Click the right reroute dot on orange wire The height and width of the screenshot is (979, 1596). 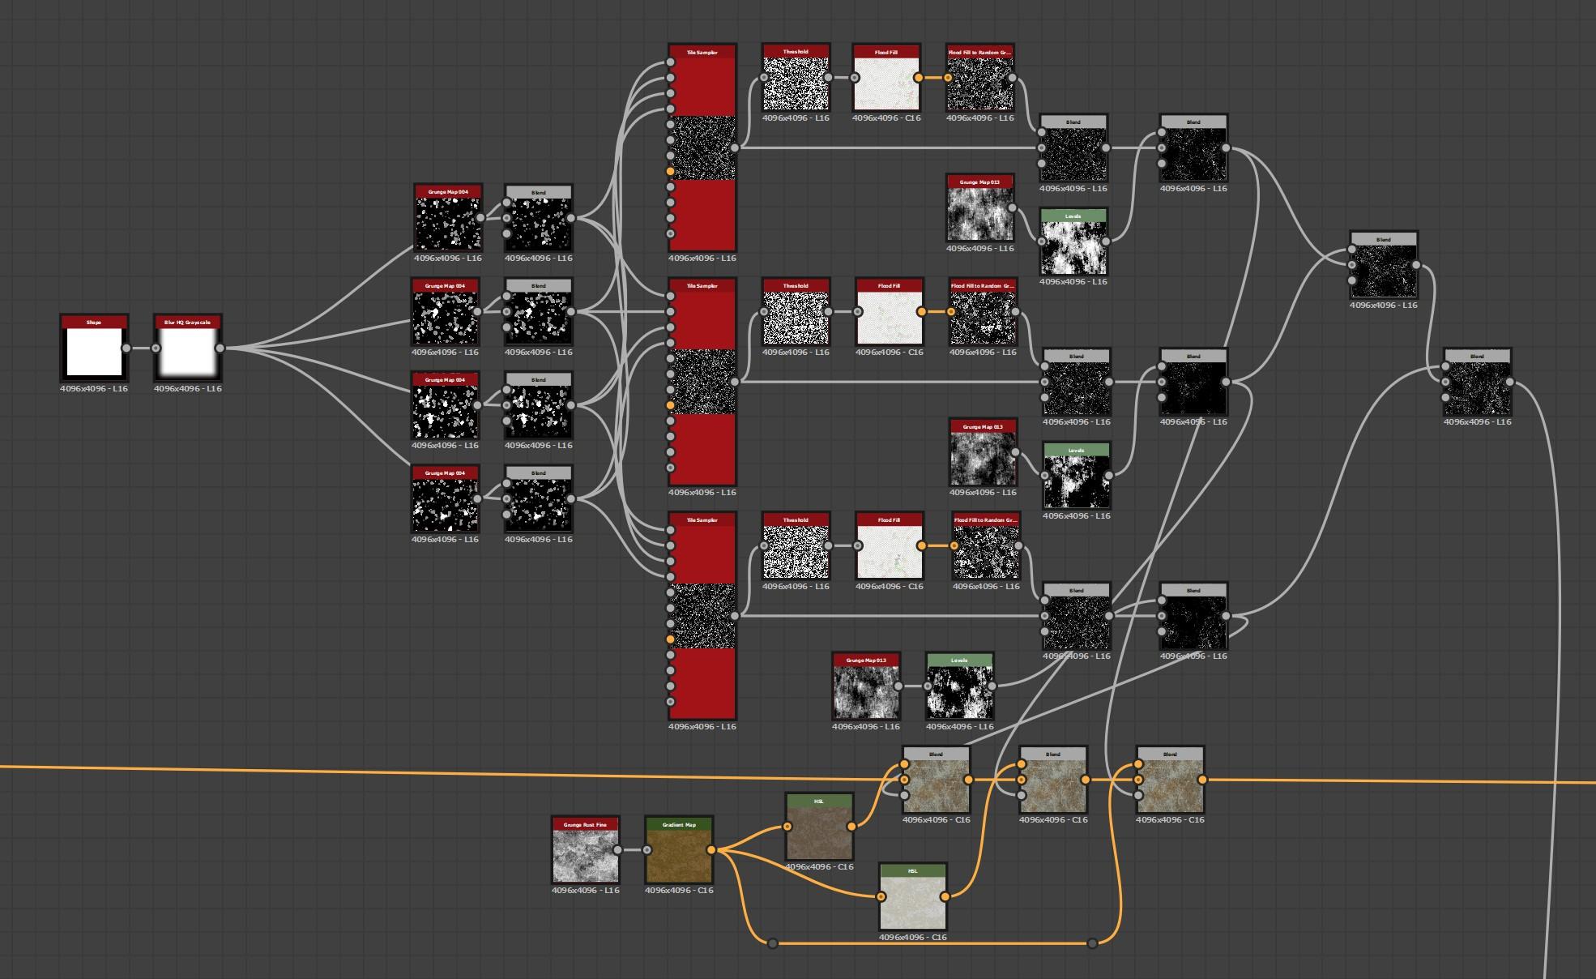click(x=1092, y=943)
